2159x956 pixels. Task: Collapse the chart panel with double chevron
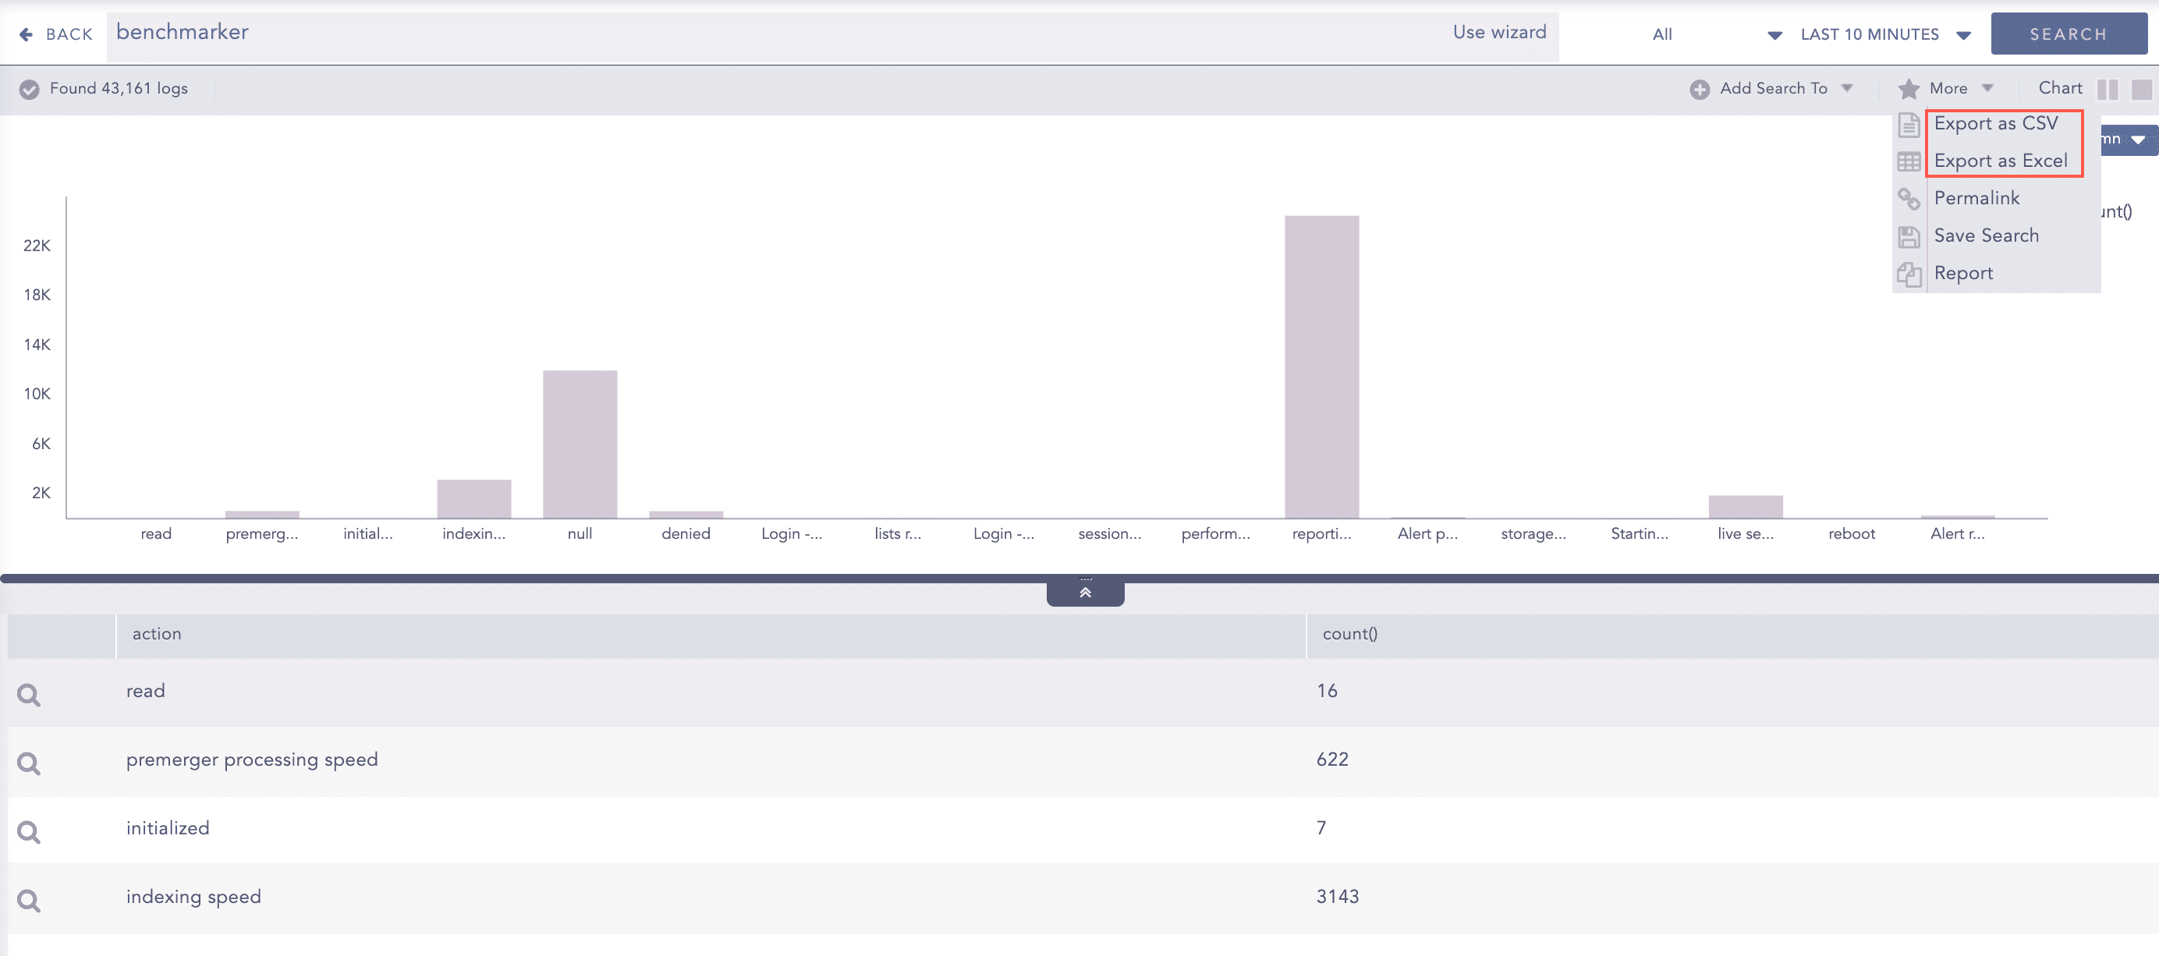1084,593
